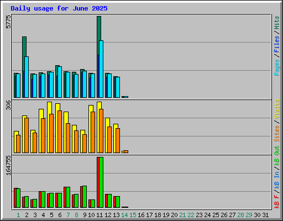Click day 7 on the x-axis

(68, 215)
